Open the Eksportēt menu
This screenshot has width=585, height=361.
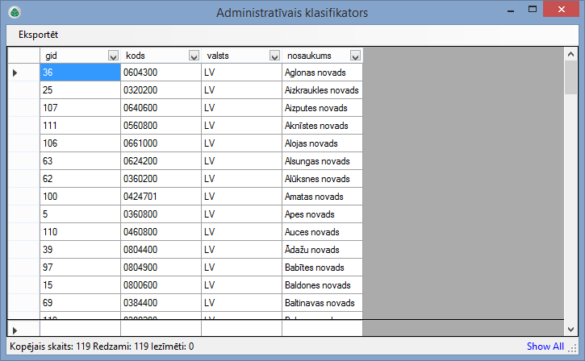pyautogui.click(x=39, y=35)
